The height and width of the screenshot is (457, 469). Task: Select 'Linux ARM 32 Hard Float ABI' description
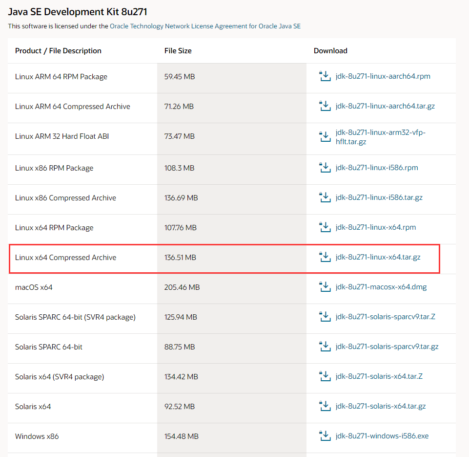62,136
